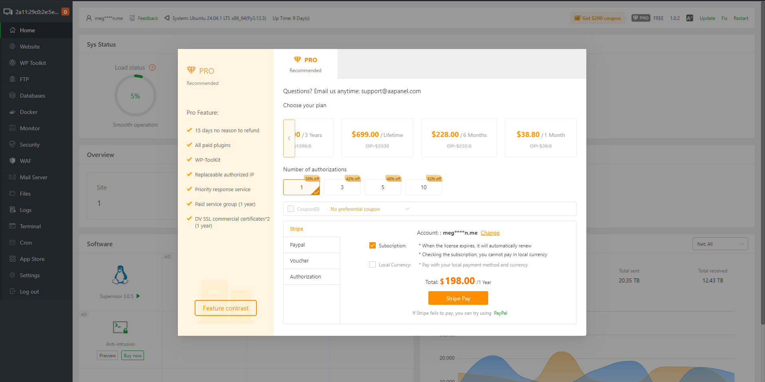Click the WAF shield icon
Image resolution: width=765 pixels, height=382 pixels.
pyautogui.click(x=12, y=161)
